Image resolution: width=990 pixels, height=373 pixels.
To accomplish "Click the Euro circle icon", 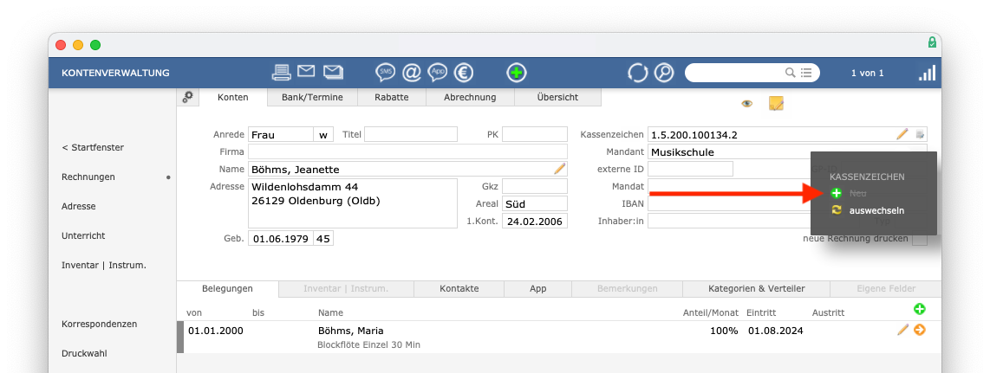I will pyautogui.click(x=464, y=73).
